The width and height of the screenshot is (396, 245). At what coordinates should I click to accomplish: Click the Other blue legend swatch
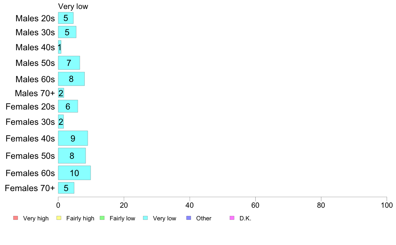coord(189,218)
